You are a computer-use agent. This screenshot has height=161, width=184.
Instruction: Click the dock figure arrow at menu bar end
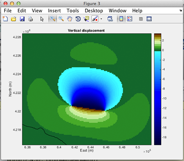tap(181, 11)
